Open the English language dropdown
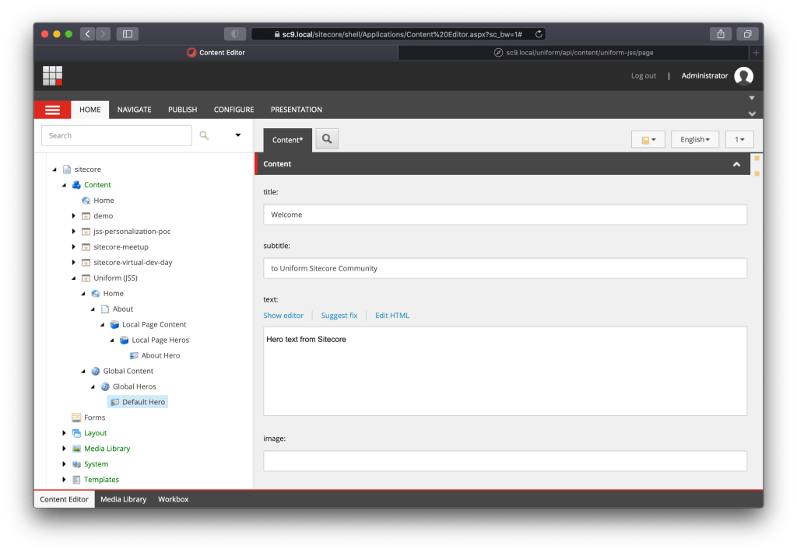797x552 pixels. coord(694,140)
